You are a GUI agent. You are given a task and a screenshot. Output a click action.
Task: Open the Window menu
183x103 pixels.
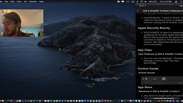(33, 1)
